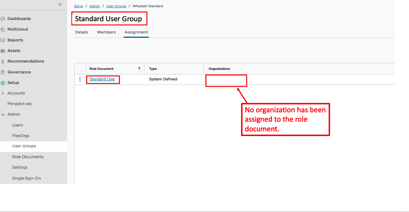
Task: Open Accounts under Setup
Action: click(x=16, y=93)
